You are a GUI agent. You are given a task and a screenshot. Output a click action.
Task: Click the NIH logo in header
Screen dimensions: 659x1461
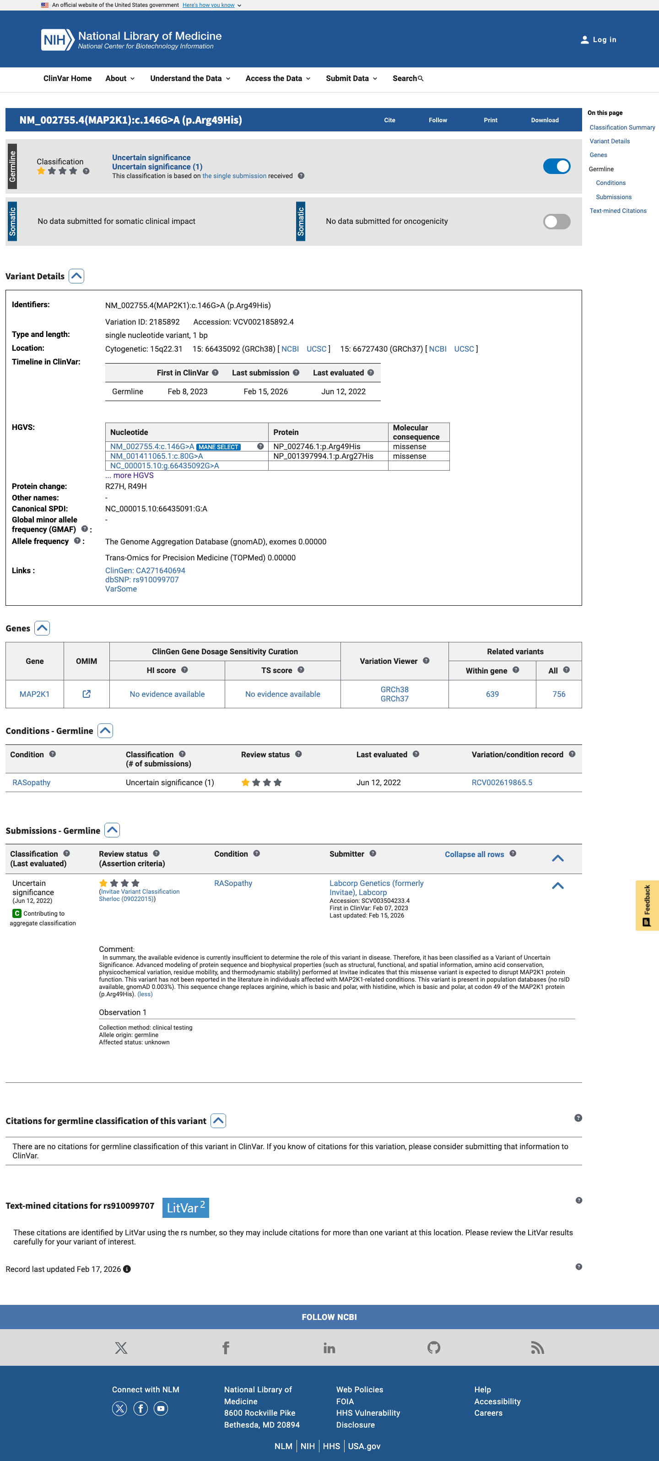[x=57, y=40]
